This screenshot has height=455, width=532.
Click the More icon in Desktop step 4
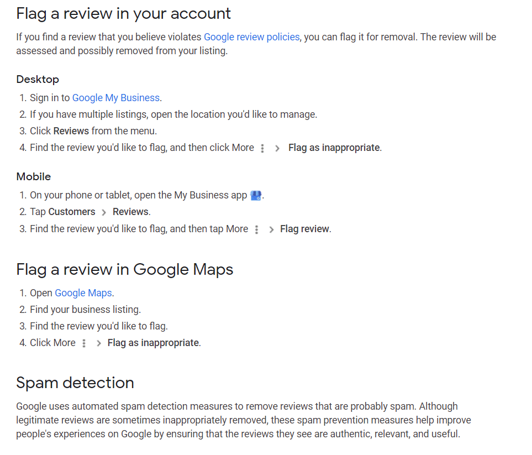click(262, 148)
